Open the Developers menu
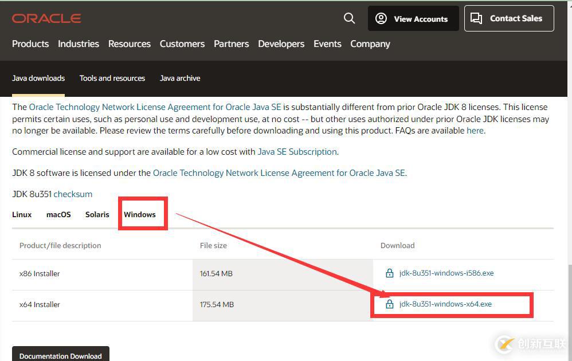Screen dimensions: 572x361 (281, 44)
